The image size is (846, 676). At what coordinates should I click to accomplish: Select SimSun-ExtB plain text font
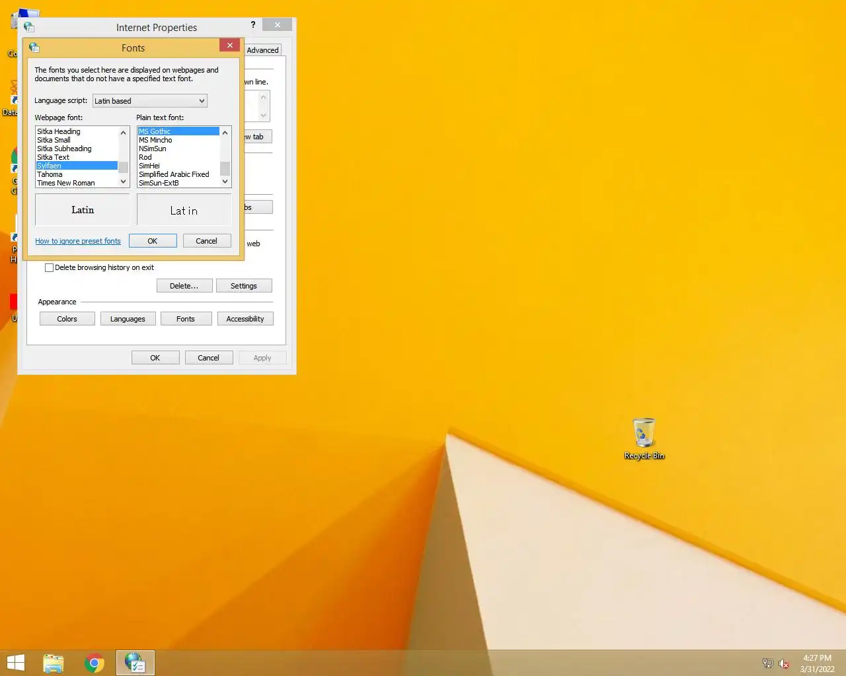tap(178, 183)
